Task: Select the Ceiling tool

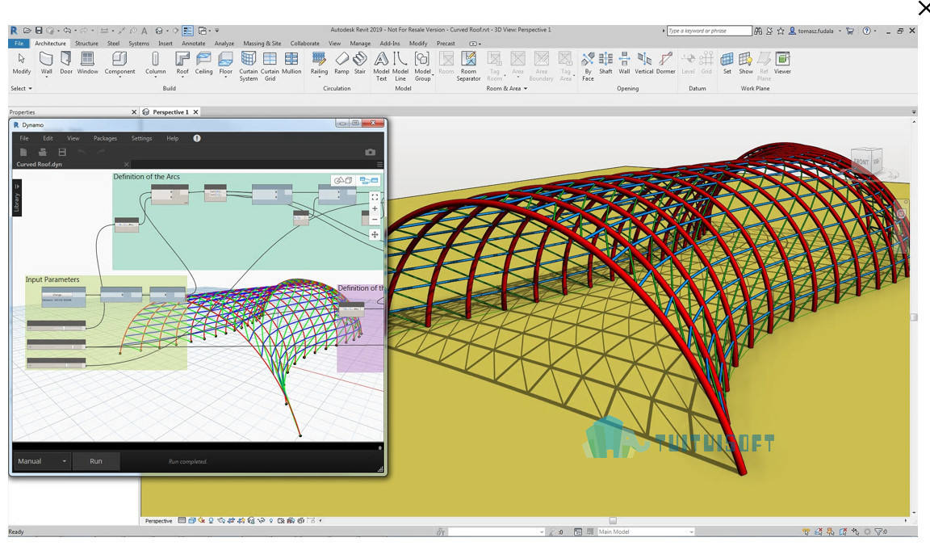Action: pos(203,63)
